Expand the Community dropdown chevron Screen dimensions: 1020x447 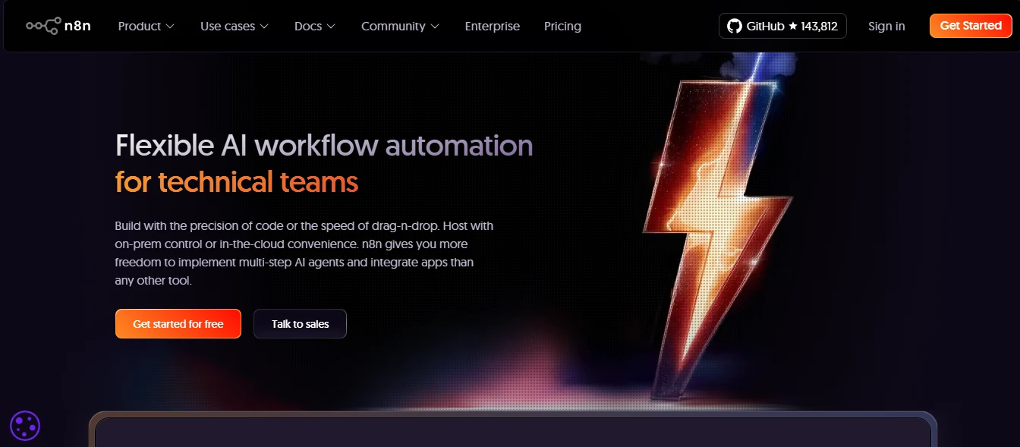tap(435, 27)
